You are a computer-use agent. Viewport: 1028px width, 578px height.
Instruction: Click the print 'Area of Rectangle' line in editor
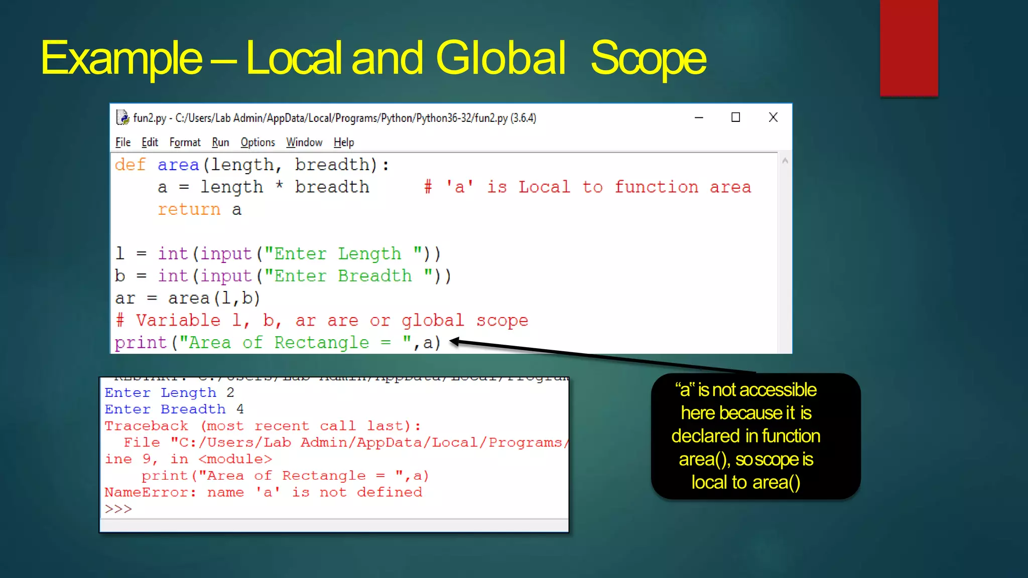click(x=278, y=343)
